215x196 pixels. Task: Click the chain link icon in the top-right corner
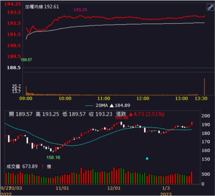tap(210, 7)
